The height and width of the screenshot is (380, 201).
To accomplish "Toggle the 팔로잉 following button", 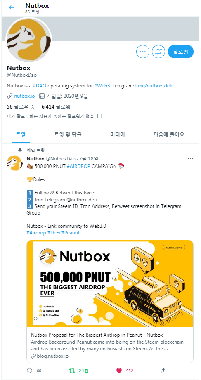I will pyautogui.click(x=181, y=52).
